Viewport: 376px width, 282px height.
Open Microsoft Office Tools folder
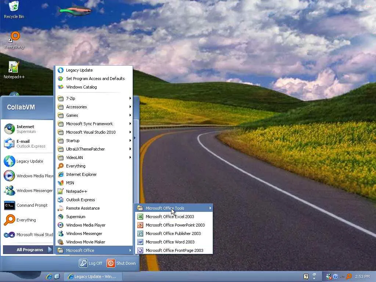174,208
